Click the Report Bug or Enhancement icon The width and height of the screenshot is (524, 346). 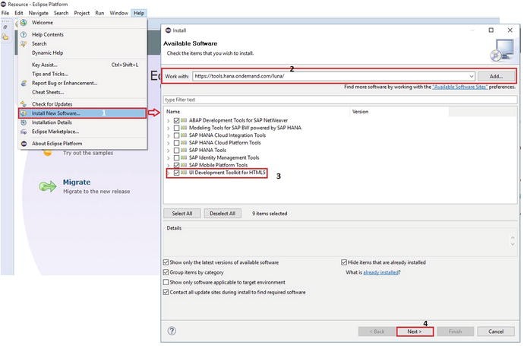click(24, 83)
